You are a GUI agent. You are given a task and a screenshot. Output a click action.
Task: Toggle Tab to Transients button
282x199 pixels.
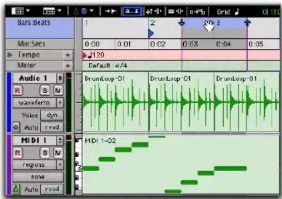pos(111,11)
